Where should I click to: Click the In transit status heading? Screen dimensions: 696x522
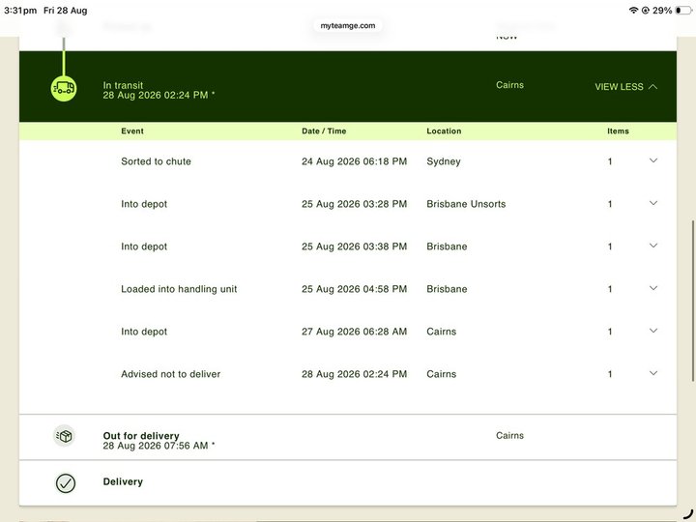[x=123, y=85]
